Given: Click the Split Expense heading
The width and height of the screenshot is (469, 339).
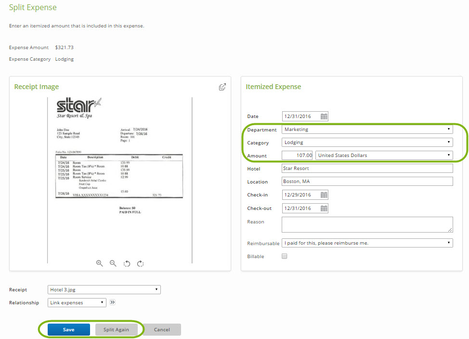Looking at the screenshot, I should coord(33,8).
